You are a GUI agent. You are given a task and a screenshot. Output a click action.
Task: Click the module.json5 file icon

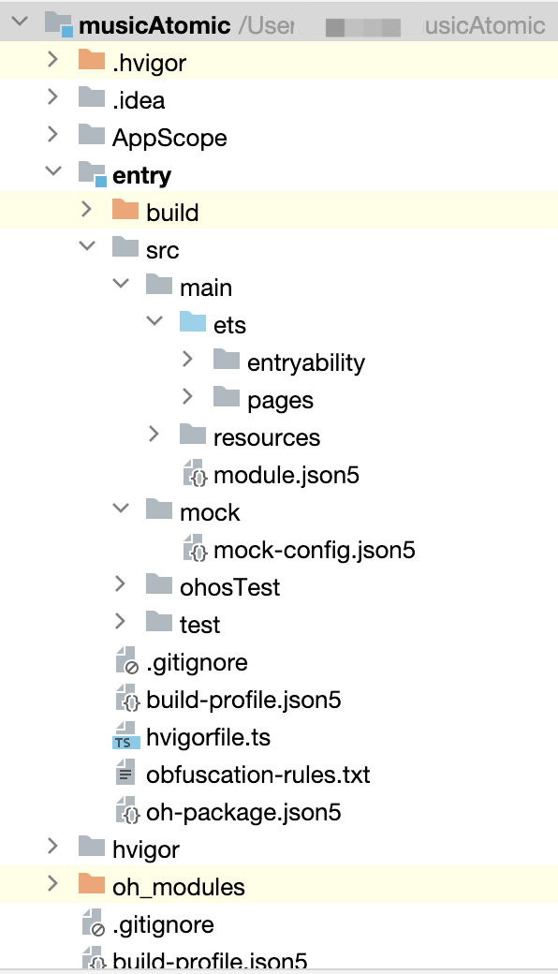point(195,473)
